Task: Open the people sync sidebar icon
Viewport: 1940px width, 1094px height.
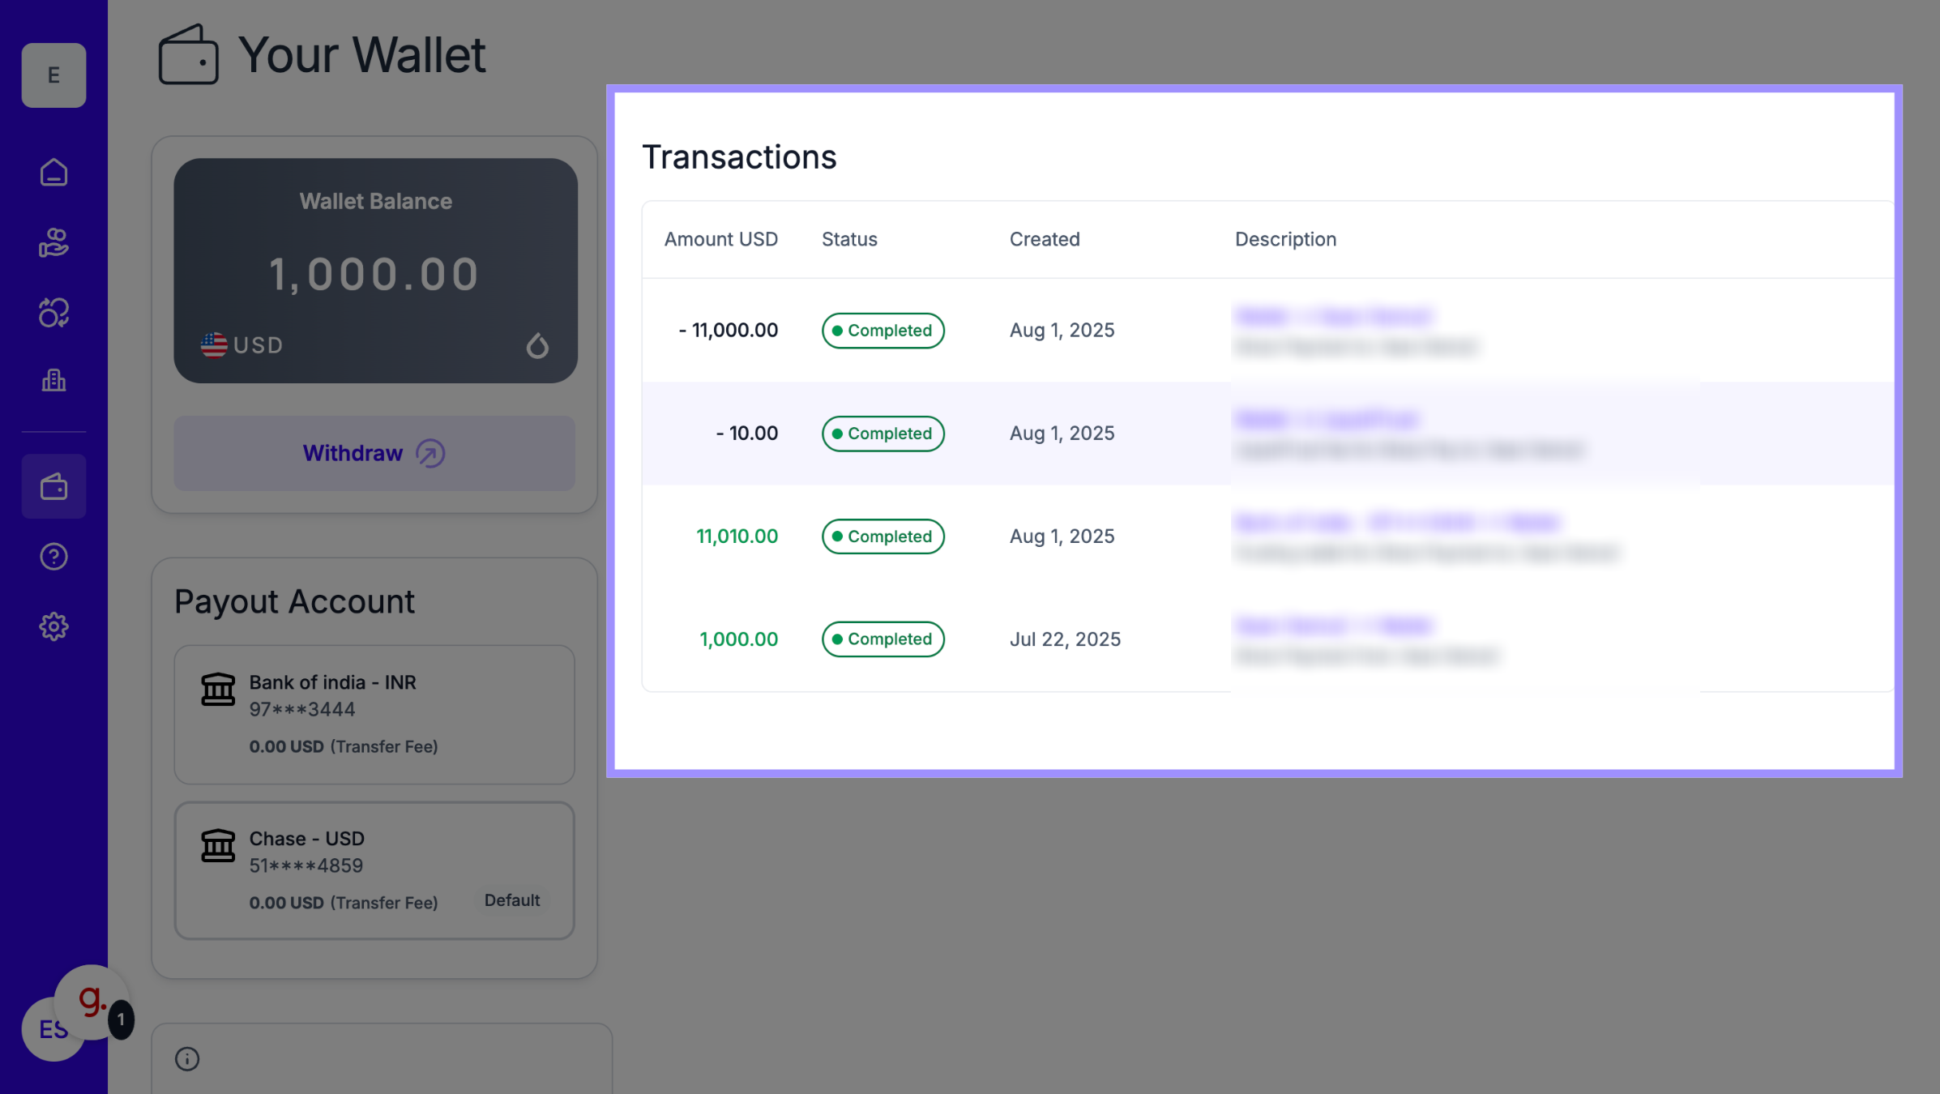Action: [53, 312]
